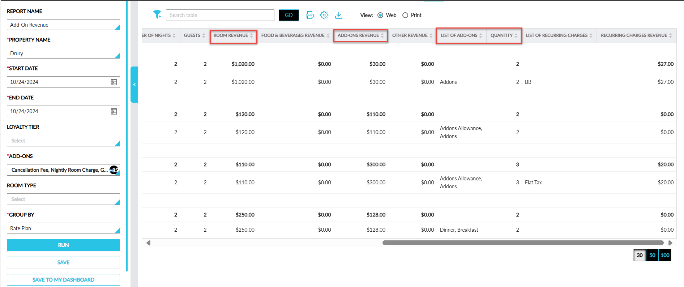
Task: Select Web view radio button
Action: (x=380, y=15)
